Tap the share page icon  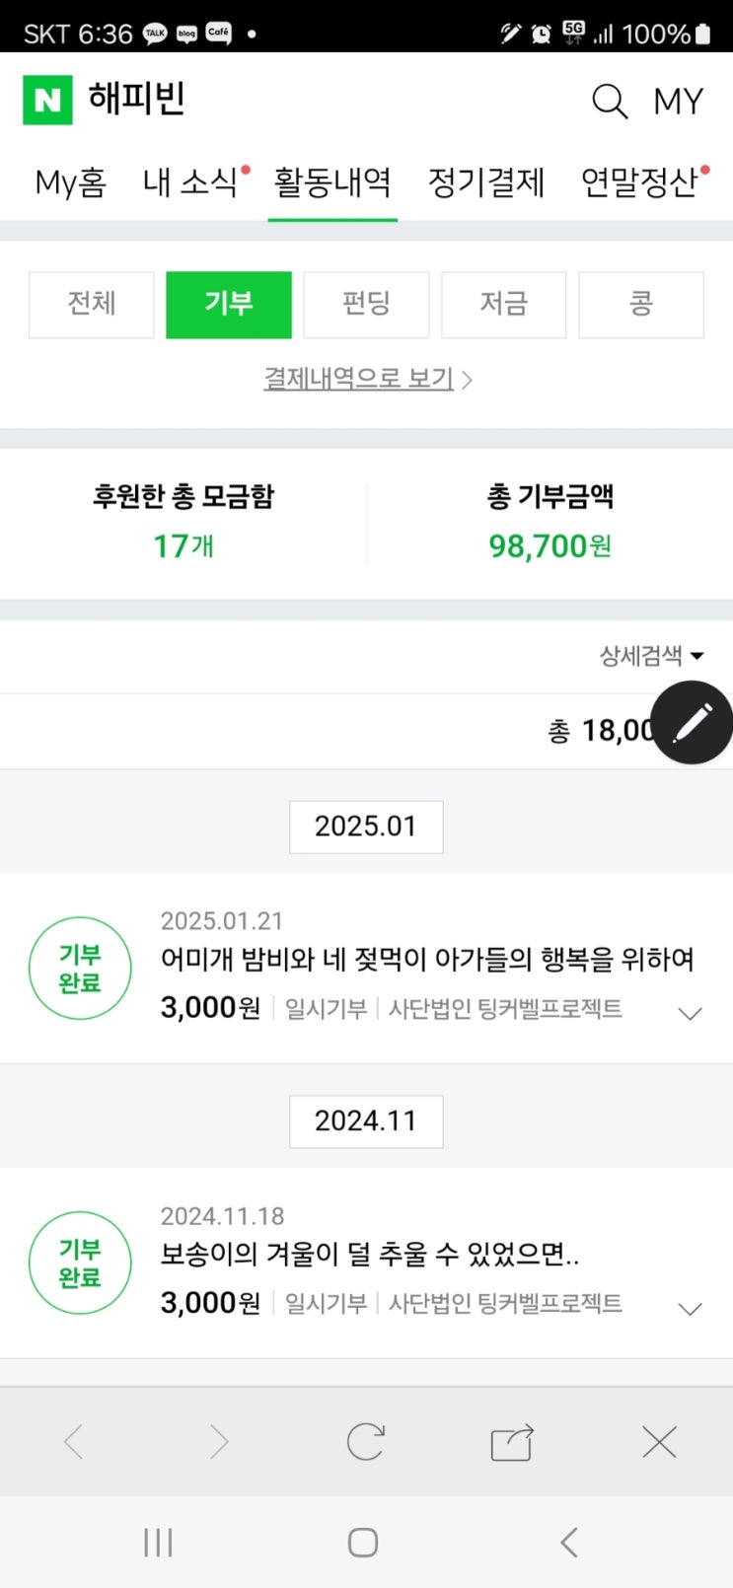[x=512, y=1442]
